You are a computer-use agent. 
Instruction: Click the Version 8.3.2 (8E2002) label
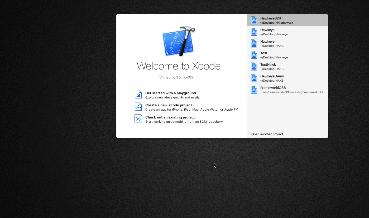click(178, 78)
